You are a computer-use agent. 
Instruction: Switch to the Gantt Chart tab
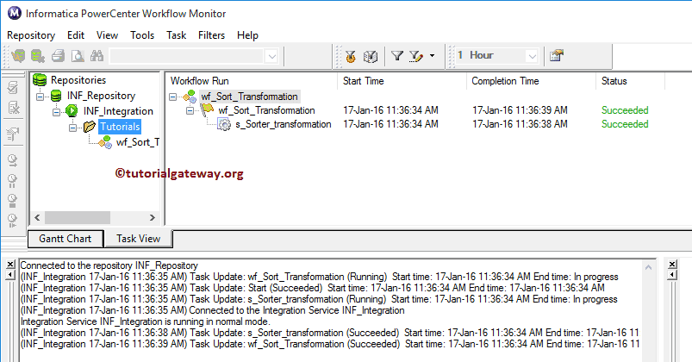pos(65,239)
